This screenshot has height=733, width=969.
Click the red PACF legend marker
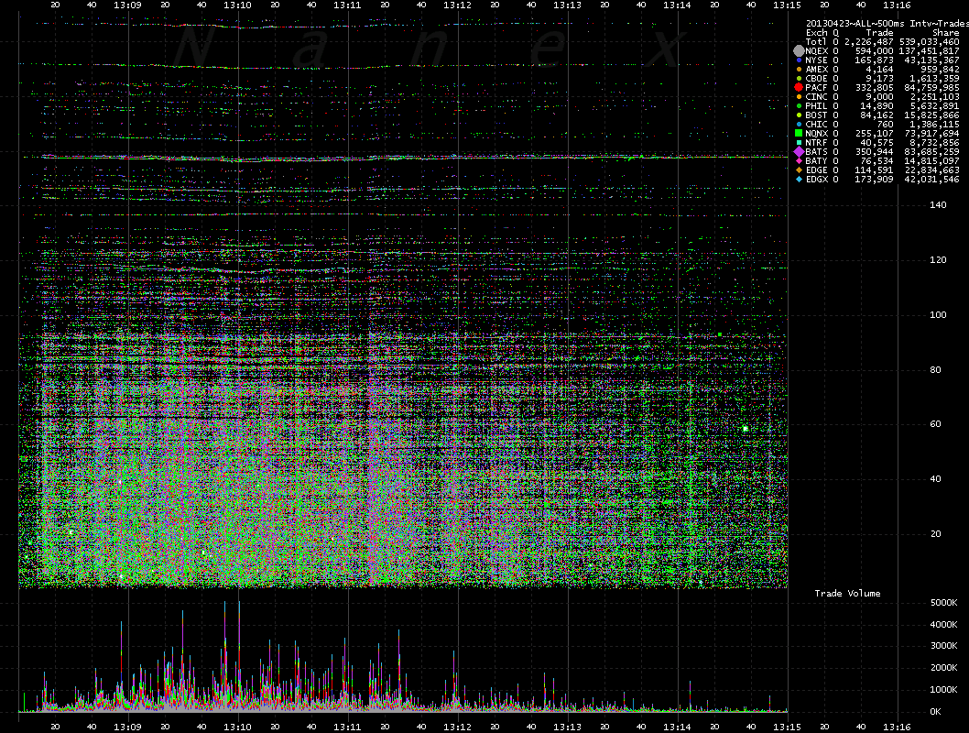[798, 88]
